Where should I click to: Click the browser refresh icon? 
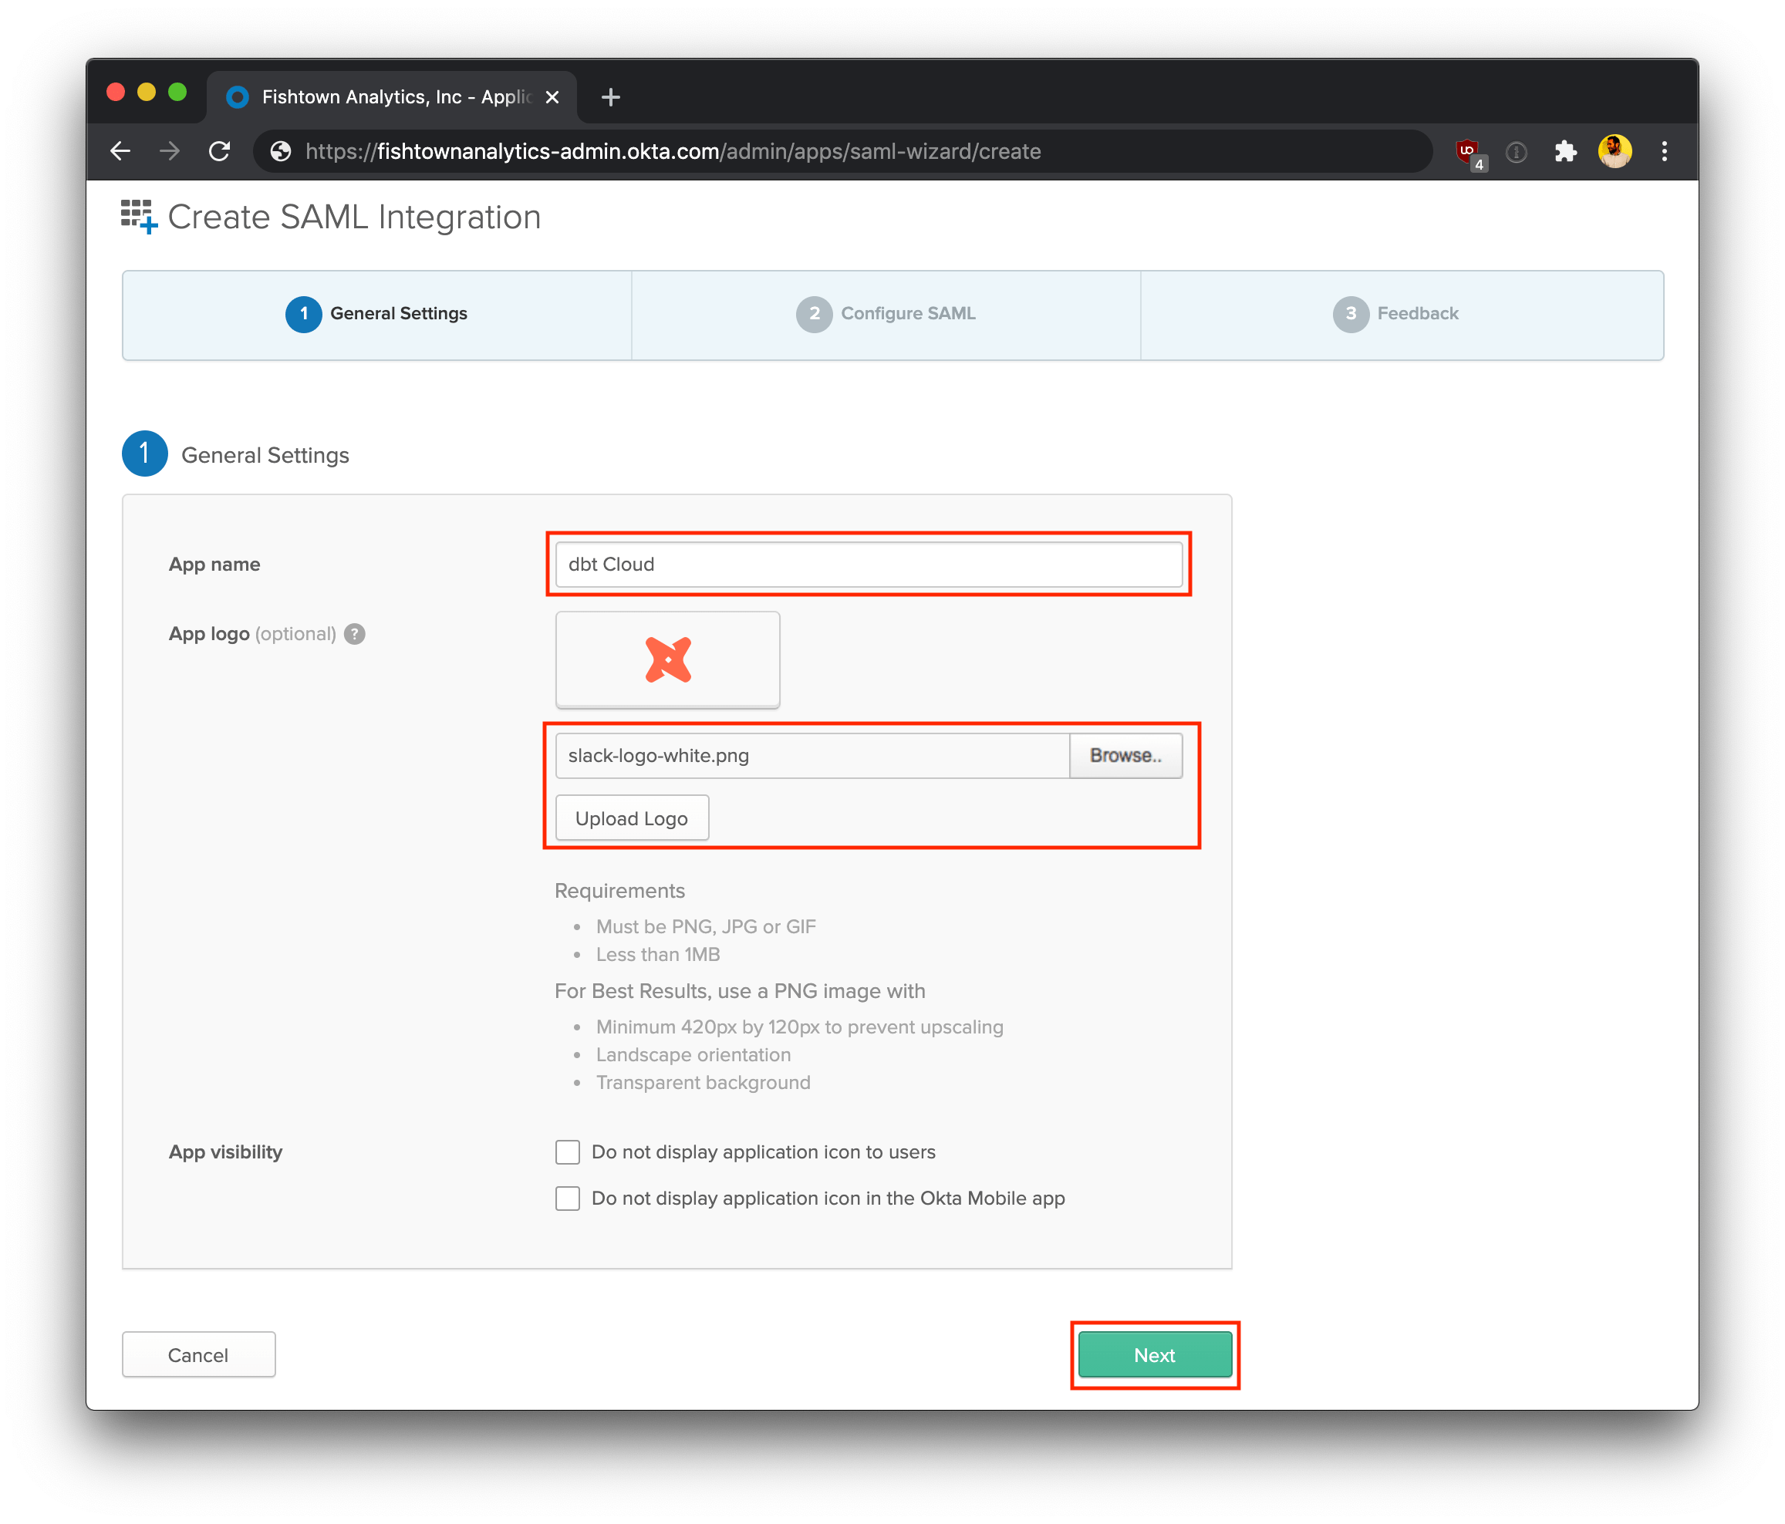click(224, 151)
